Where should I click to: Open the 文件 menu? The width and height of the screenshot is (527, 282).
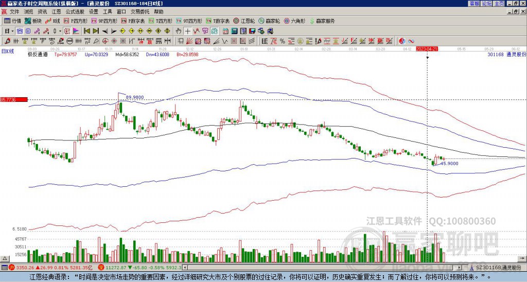click(x=14, y=12)
